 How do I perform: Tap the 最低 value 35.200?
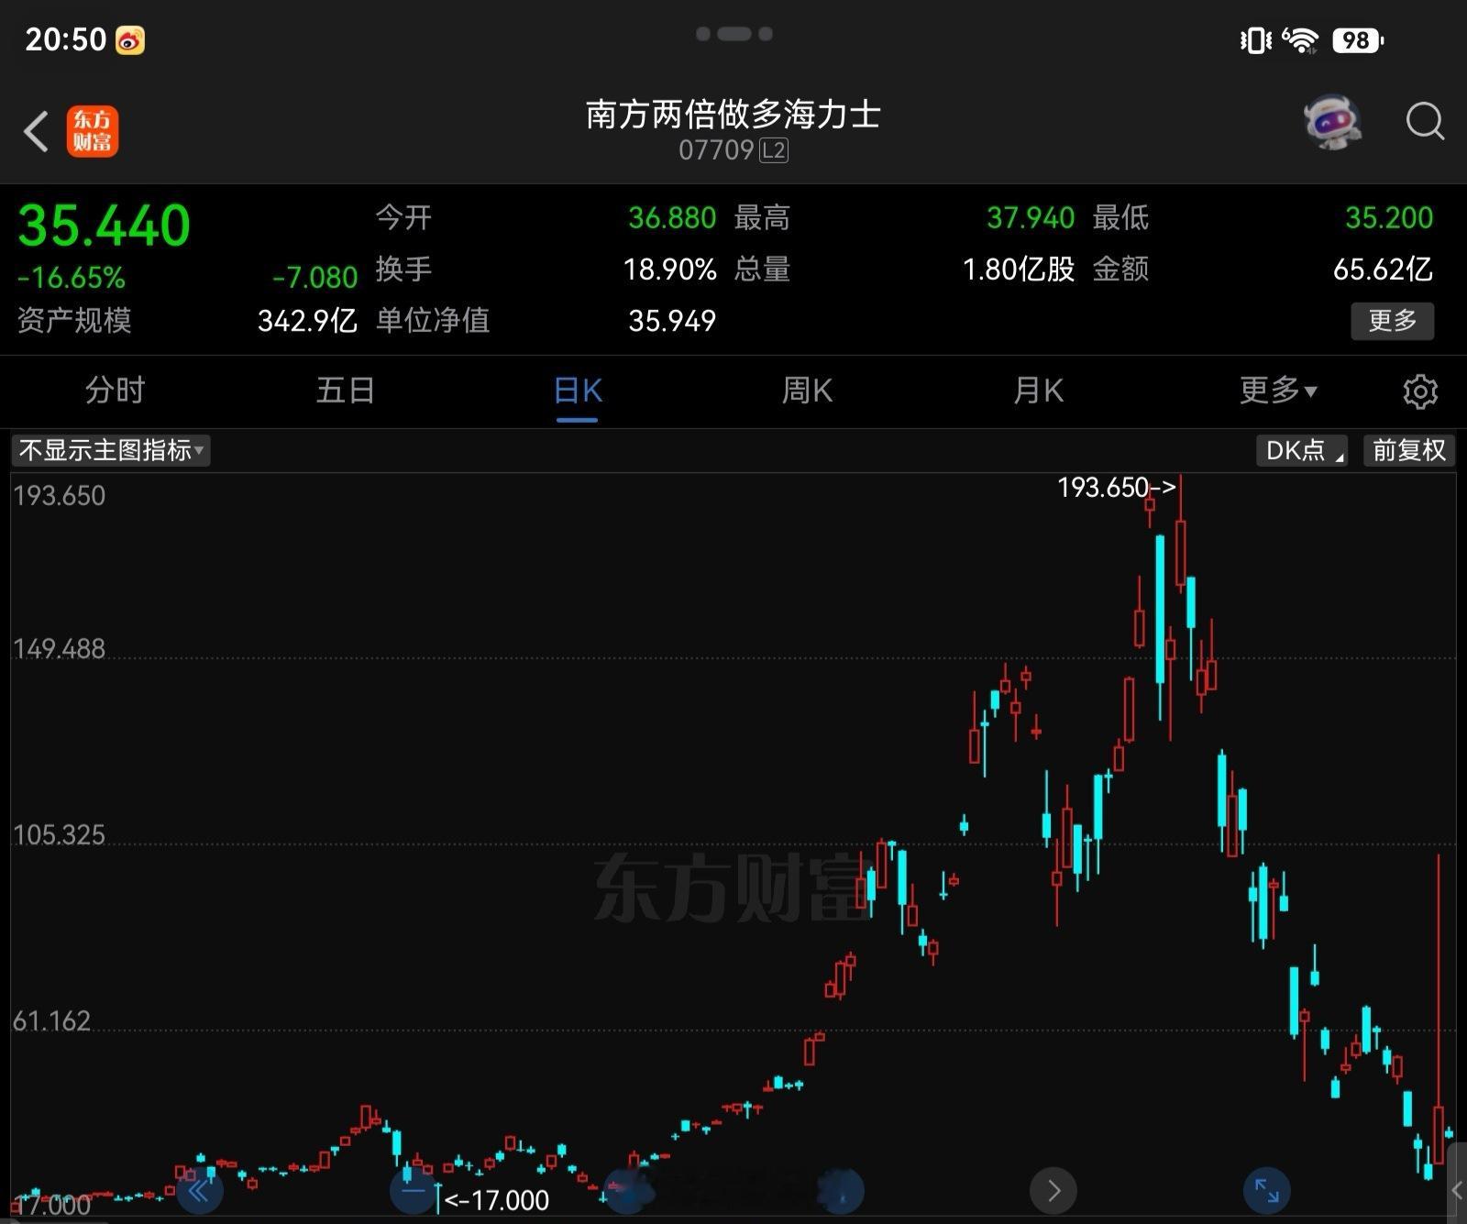(x=1389, y=218)
